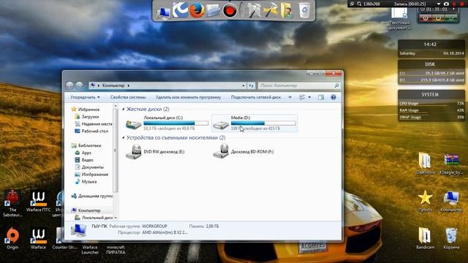
Task: Click the Компьютер segment in the address bar
Action: 113,85
